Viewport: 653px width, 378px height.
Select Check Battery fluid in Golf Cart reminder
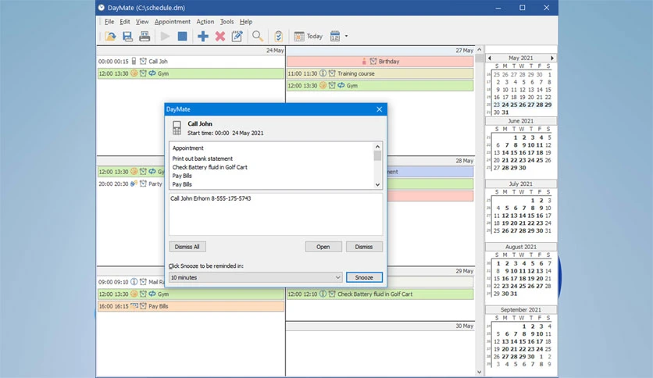point(209,167)
